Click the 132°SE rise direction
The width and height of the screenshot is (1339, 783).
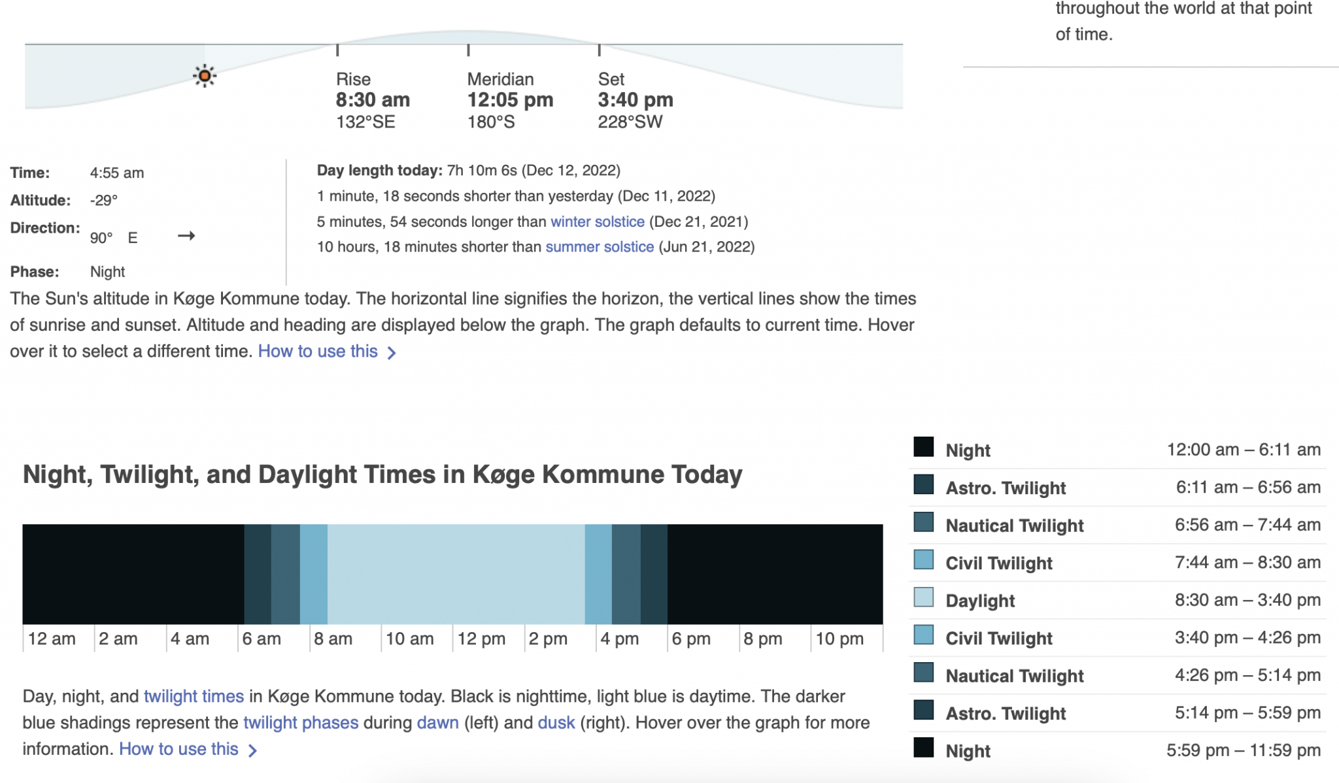365,122
